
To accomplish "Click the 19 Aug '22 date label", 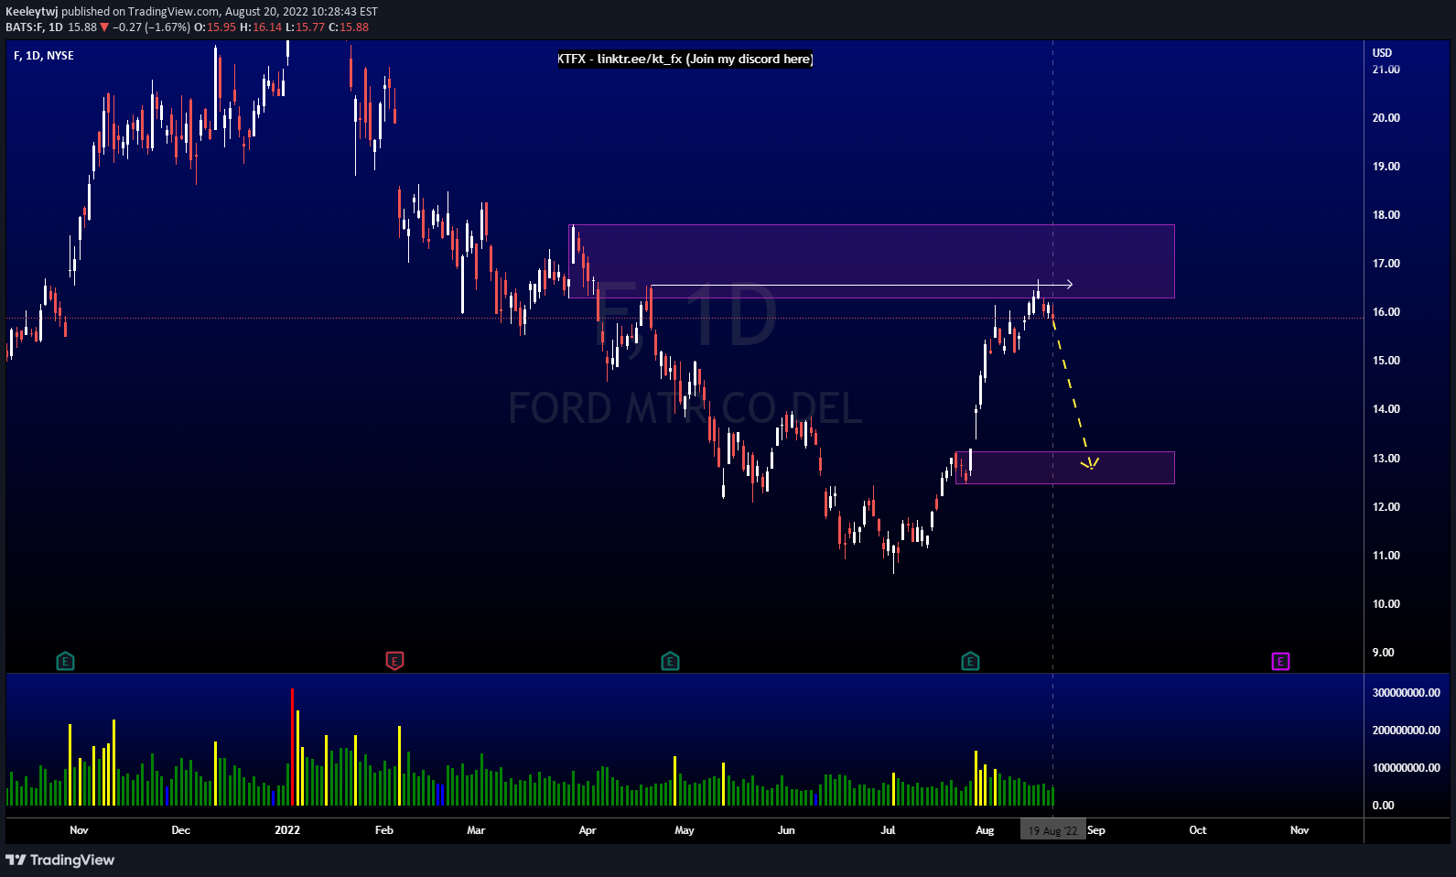I will [x=1053, y=830].
